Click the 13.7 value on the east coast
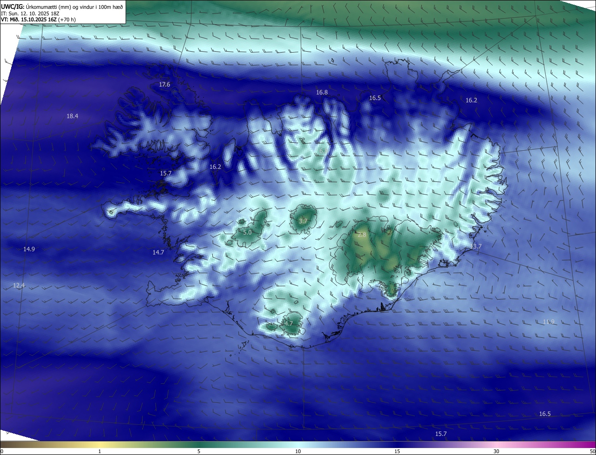This screenshot has width=596, height=455. pyautogui.click(x=475, y=246)
